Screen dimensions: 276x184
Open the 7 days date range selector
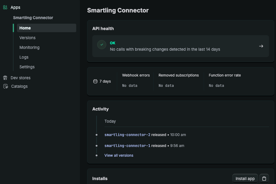point(102,81)
